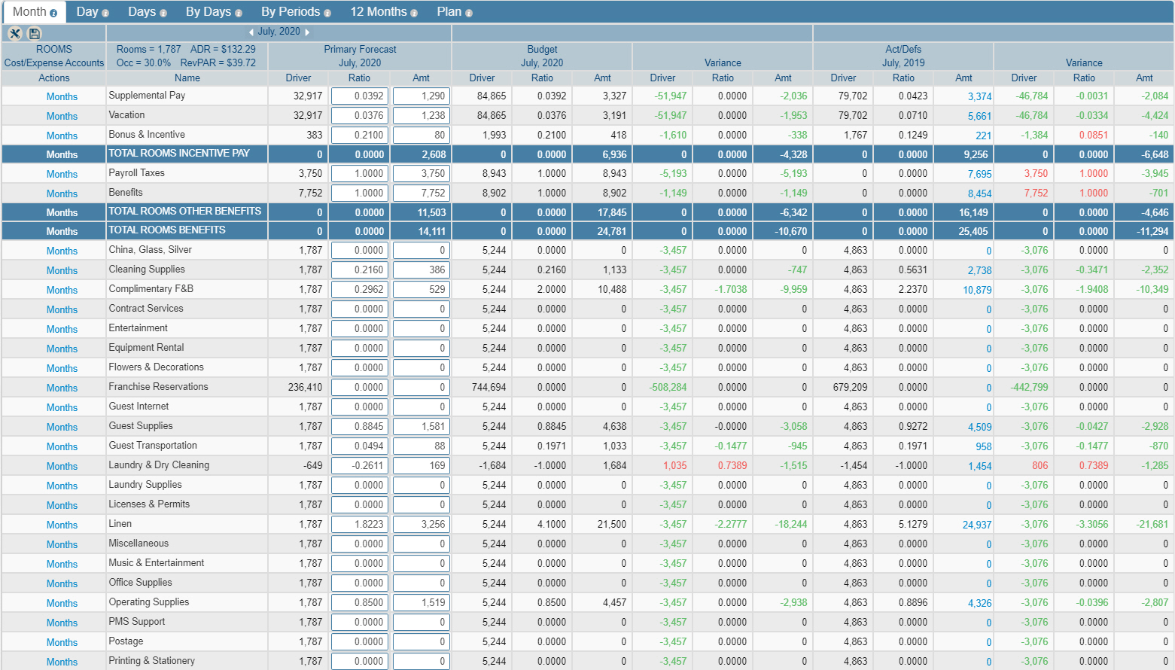1175x670 pixels.
Task: Edit Vacation ratio field 0.0376
Action: [x=360, y=116]
